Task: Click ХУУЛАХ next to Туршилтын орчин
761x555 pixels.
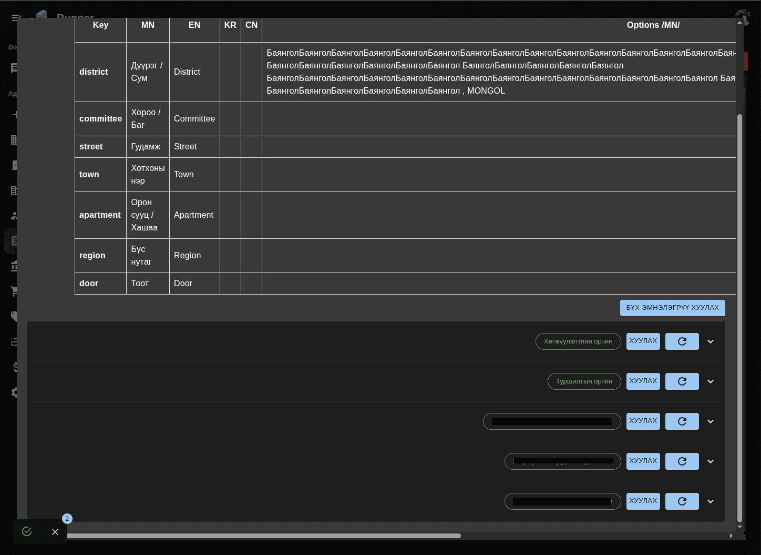Action: click(643, 381)
